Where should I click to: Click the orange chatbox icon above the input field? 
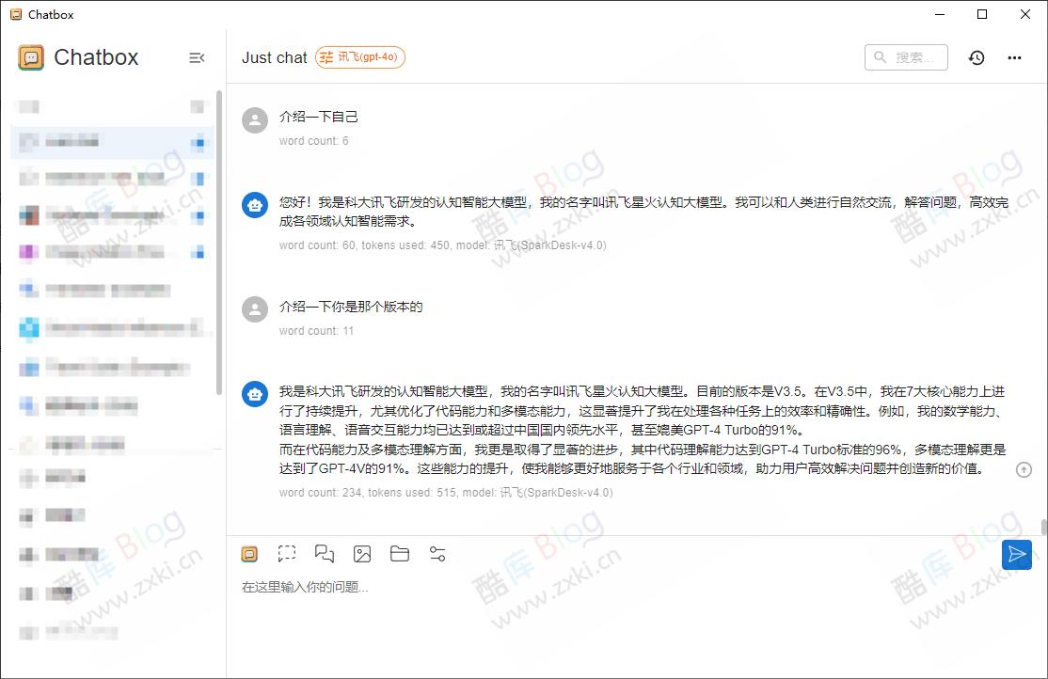pyautogui.click(x=249, y=554)
